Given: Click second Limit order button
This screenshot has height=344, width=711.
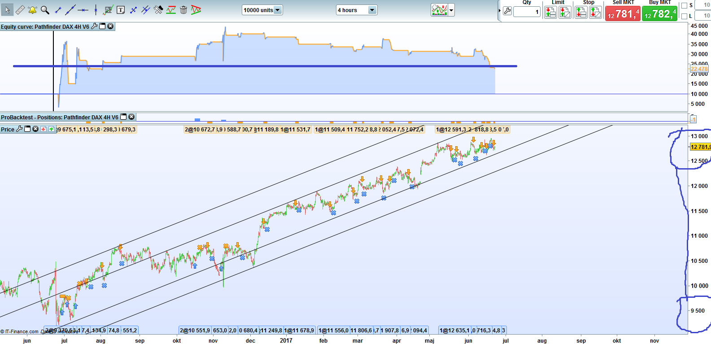Looking at the screenshot, I should point(565,12).
